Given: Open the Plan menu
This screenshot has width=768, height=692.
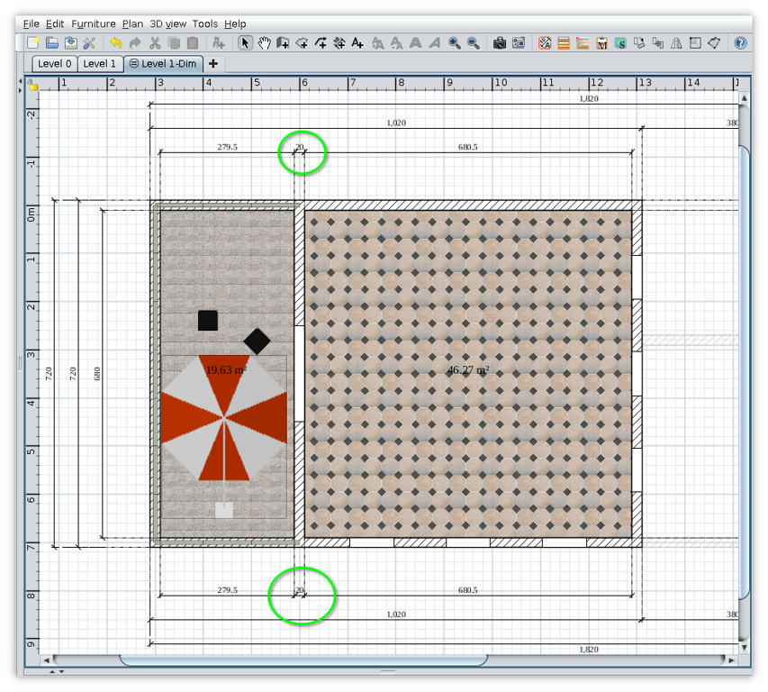Looking at the screenshot, I should (132, 23).
